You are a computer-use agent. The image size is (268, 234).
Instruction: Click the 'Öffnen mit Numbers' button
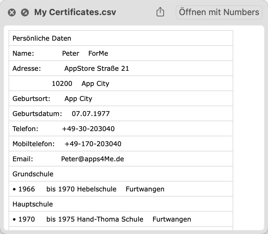click(219, 12)
